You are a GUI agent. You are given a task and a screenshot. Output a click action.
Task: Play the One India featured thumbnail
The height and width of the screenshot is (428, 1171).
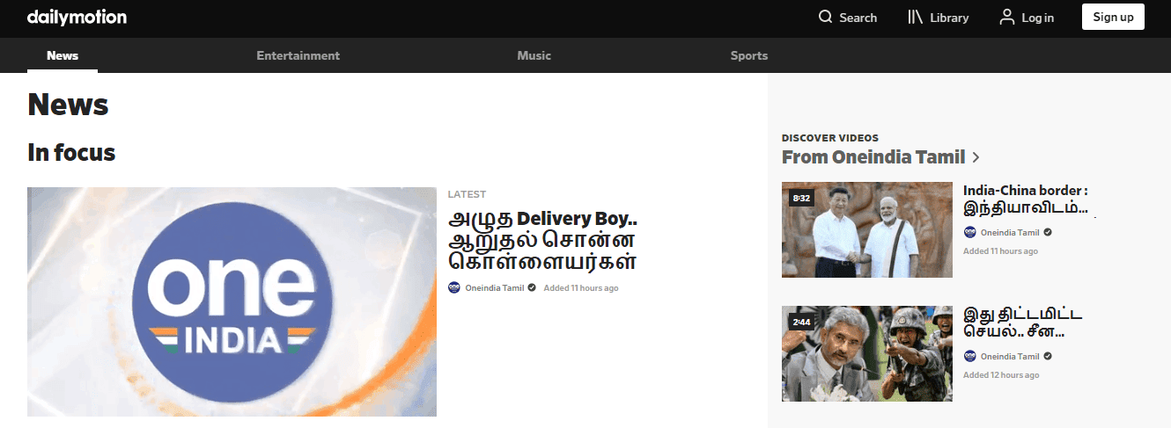click(x=232, y=301)
